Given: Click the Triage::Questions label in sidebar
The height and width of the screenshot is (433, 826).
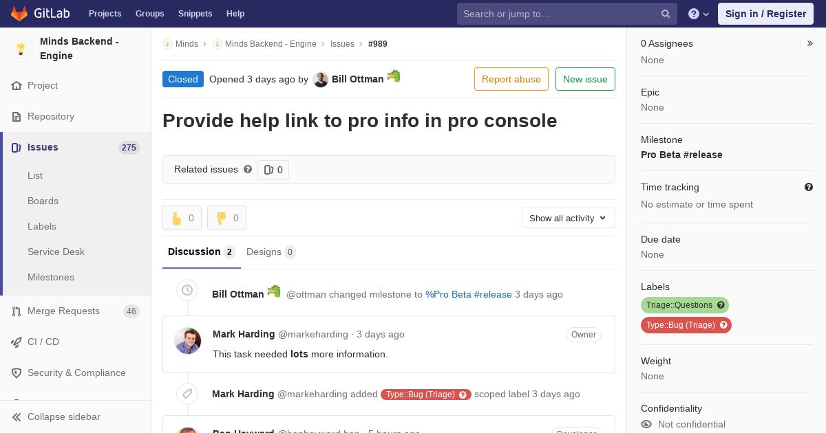Looking at the screenshot, I should coord(685,305).
